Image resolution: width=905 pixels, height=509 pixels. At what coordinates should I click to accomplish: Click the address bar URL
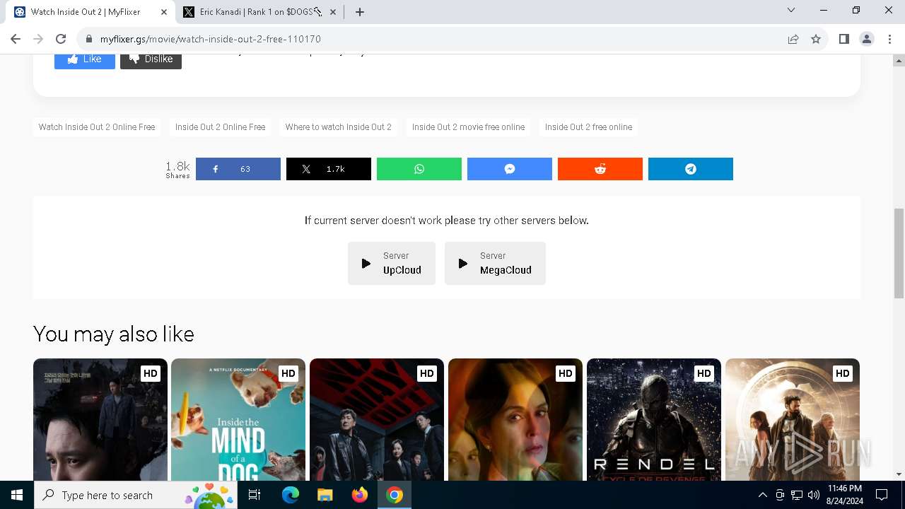pyautogui.click(x=211, y=40)
